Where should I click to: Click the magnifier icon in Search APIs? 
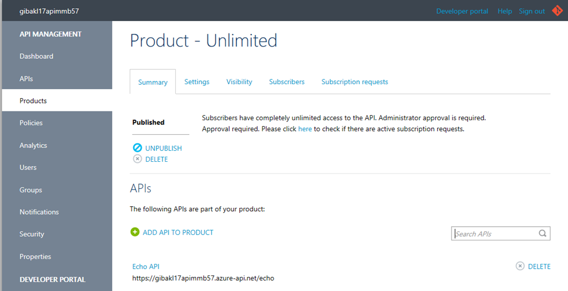click(542, 233)
